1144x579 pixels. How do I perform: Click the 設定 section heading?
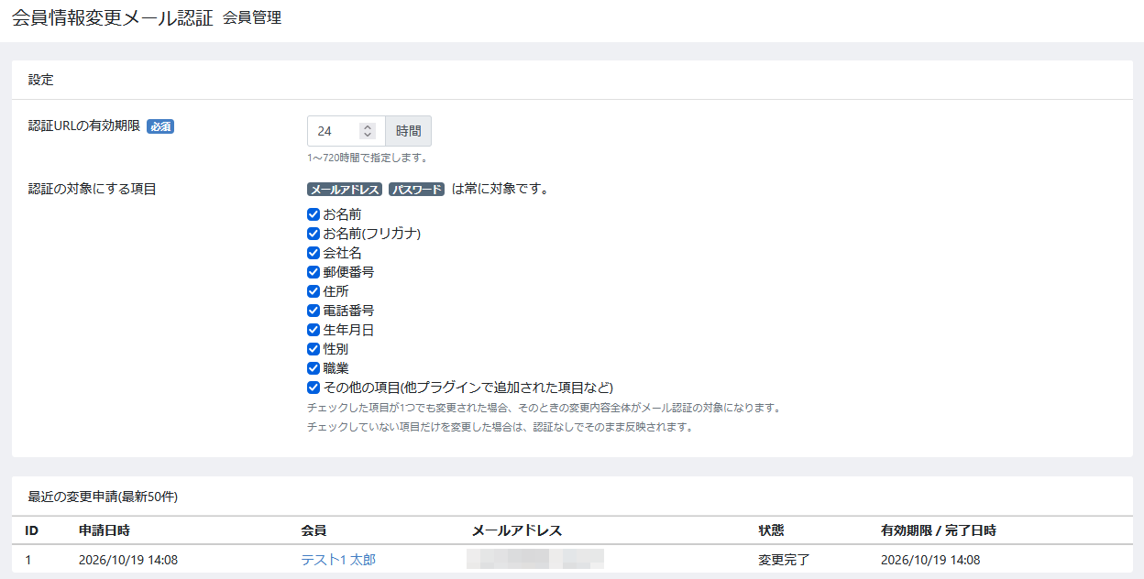click(41, 80)
